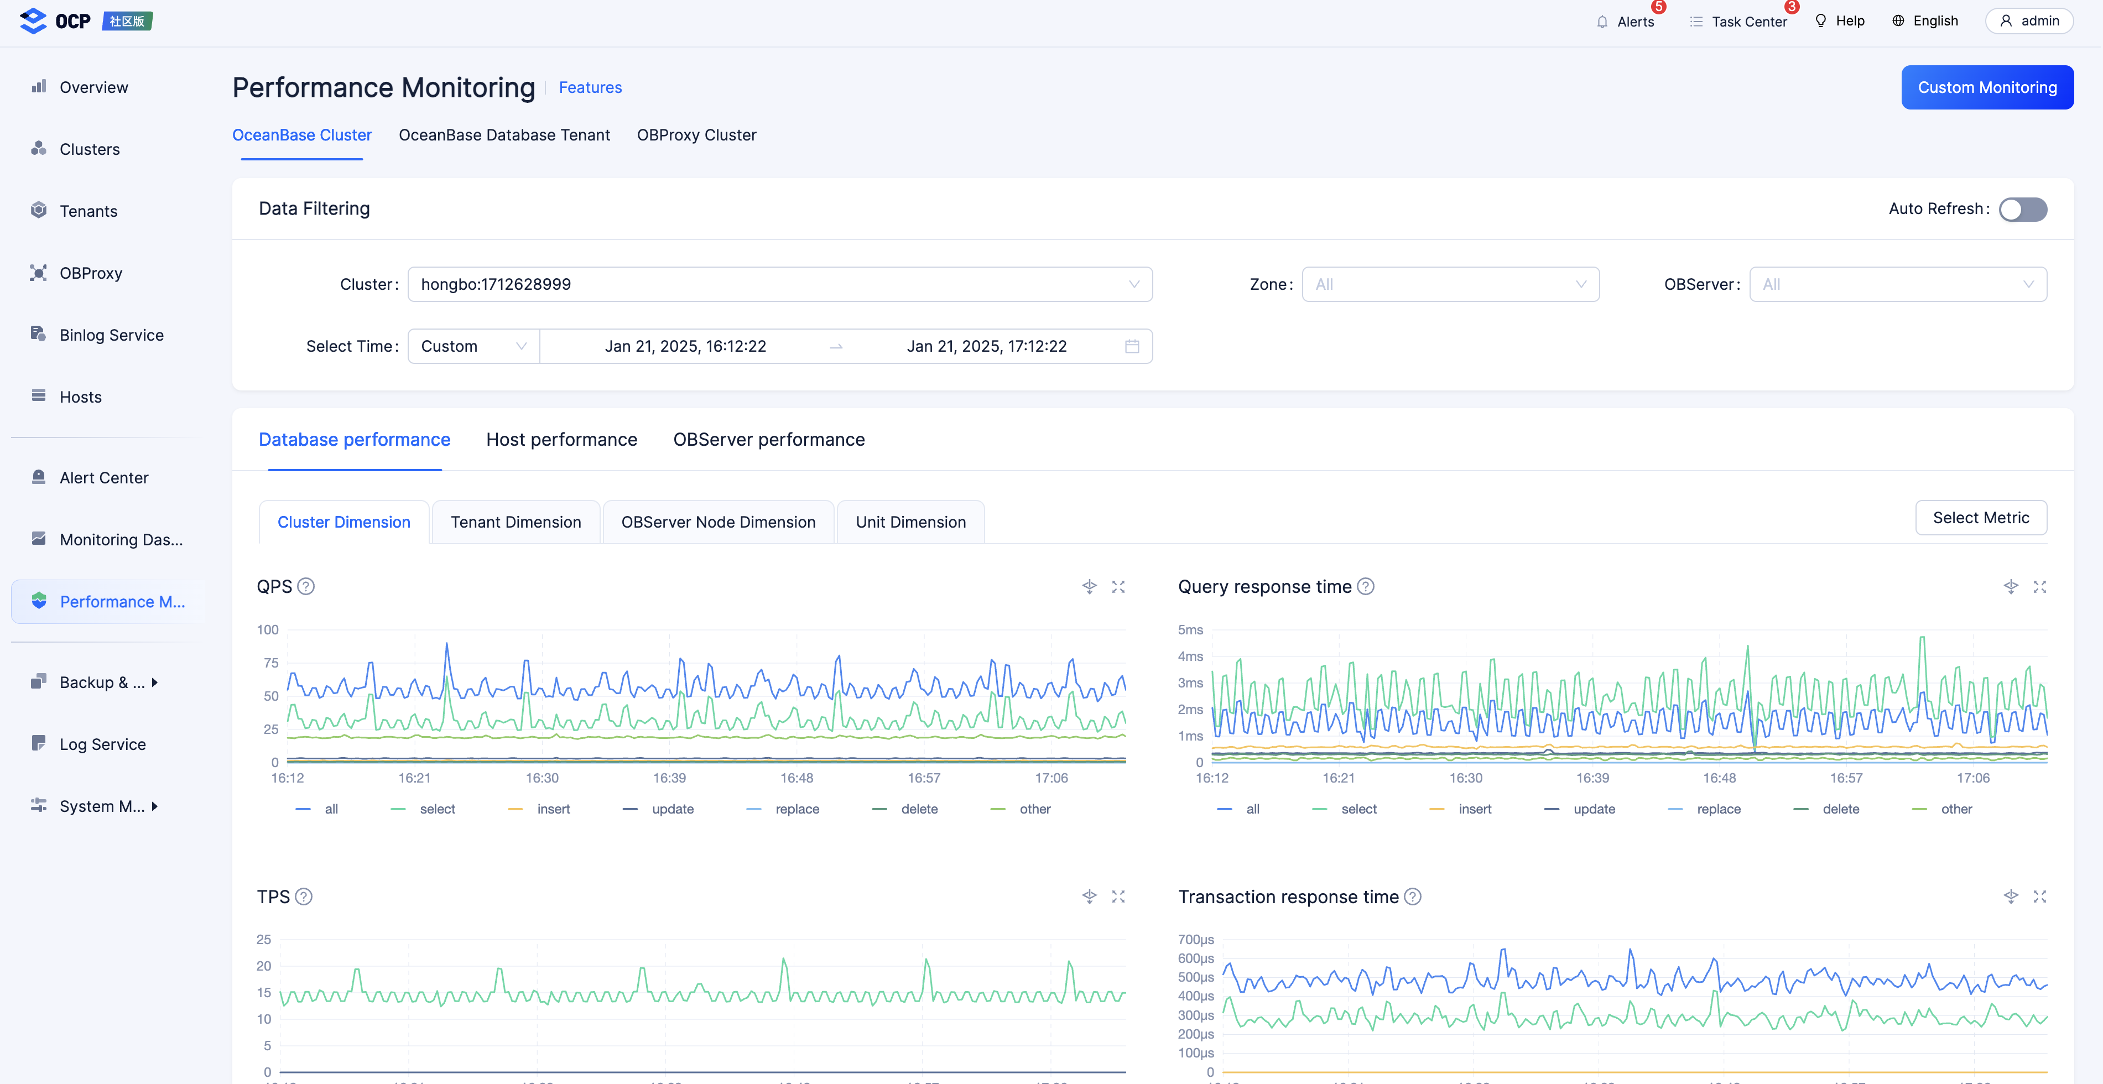Switch to OBProxy Cluster tab

696,135
